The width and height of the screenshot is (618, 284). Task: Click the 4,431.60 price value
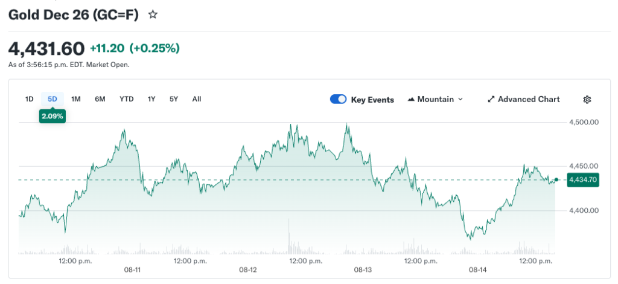46,48
